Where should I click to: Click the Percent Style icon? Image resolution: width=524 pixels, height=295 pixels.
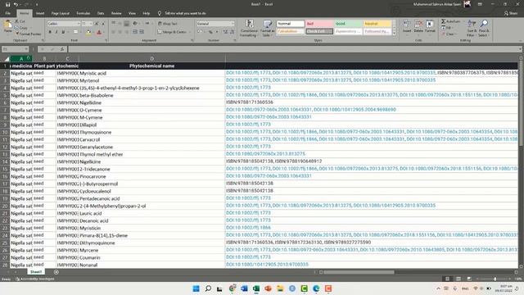[210, 32]
